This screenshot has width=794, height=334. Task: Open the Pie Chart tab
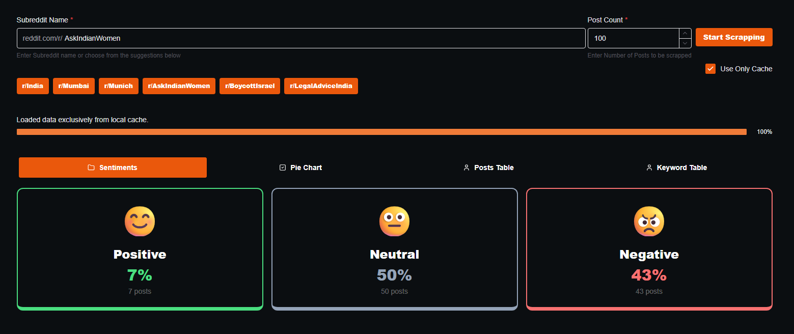tap(300, 168)
